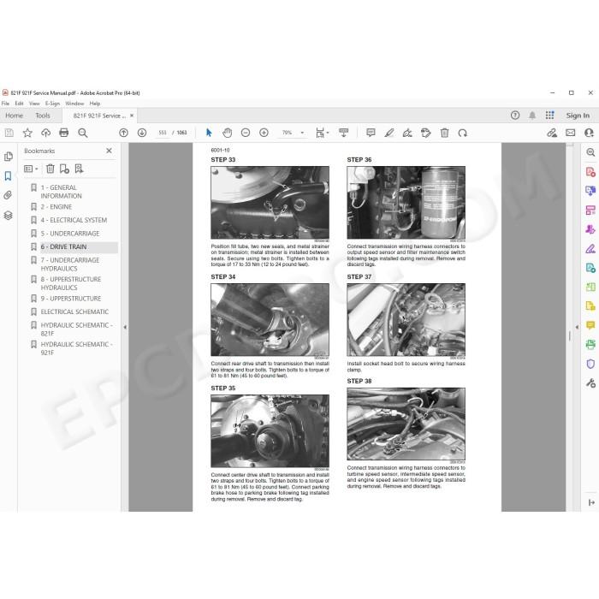Add a comment with sticky note icon
This screenshot has width=599, height=599.
click(371, 133)
